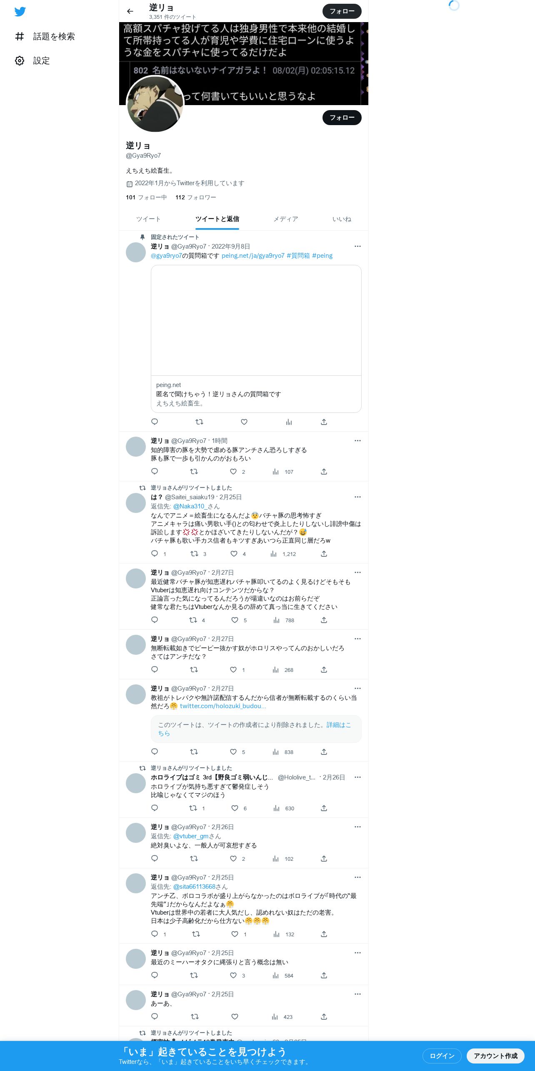Image resolution: width=535 pixels, height=1071 pixels.
Task: Open more menu on ホロライブはゴミ tweet
Action: tap(357, 777)
